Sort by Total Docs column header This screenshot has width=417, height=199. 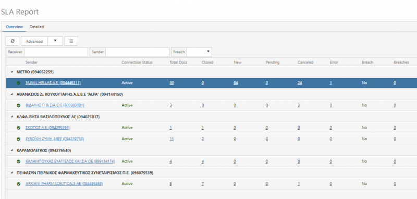coord(178,63)
